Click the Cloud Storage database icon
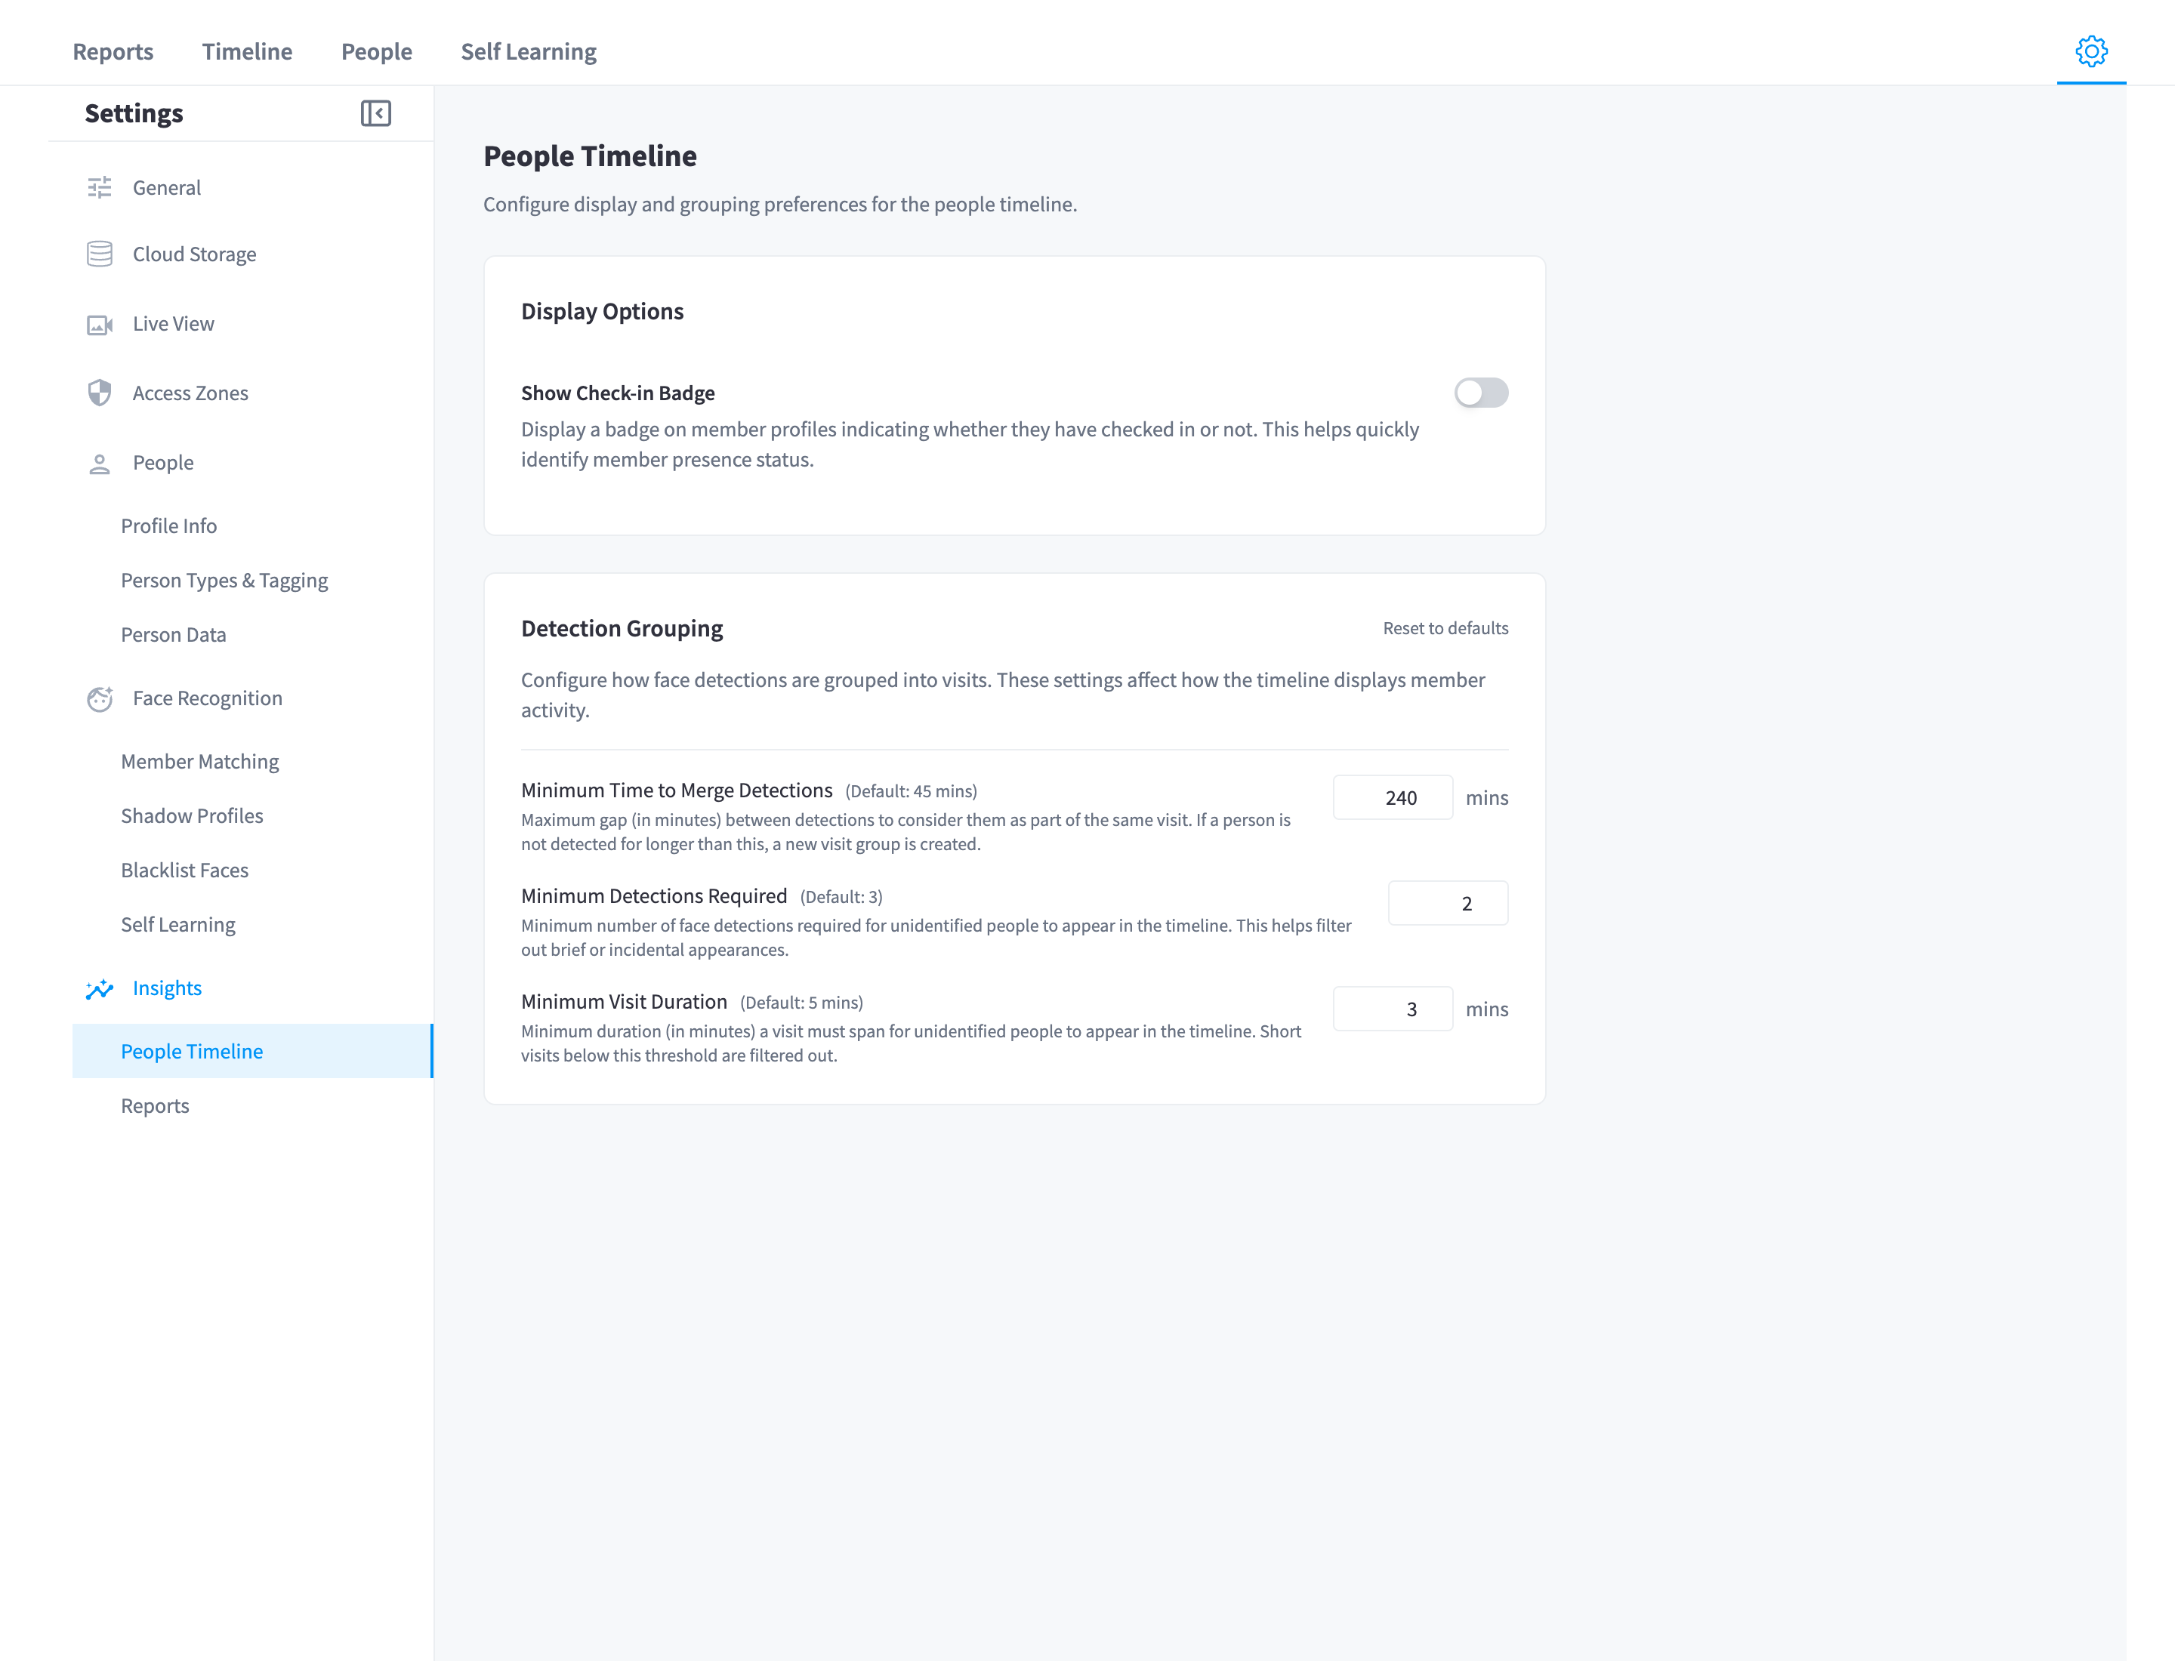The image size is (2175, 1661). click(x=100, y=254)
